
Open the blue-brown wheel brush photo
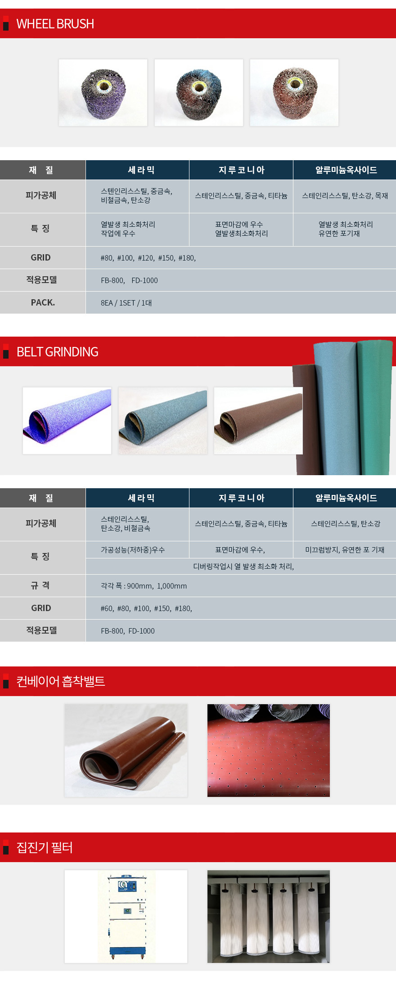coord(199,93)
